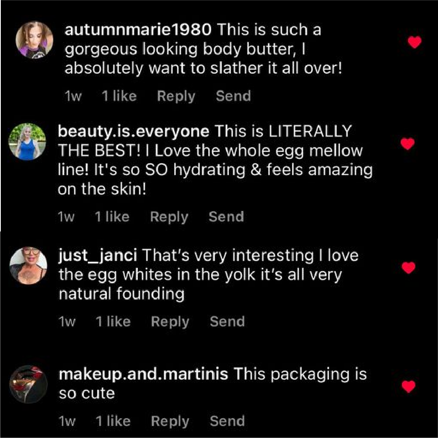Open makeup.and.martinis avatar image
Image resolution: width=438 pixels, height=438 pixels.
(x=28, y=384)
